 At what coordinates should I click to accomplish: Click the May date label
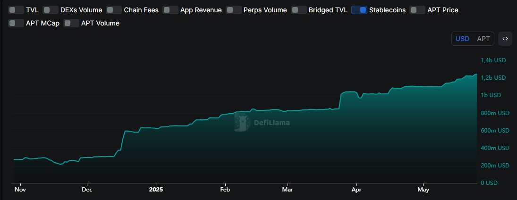pyautogui.click(x=424, y=190)
